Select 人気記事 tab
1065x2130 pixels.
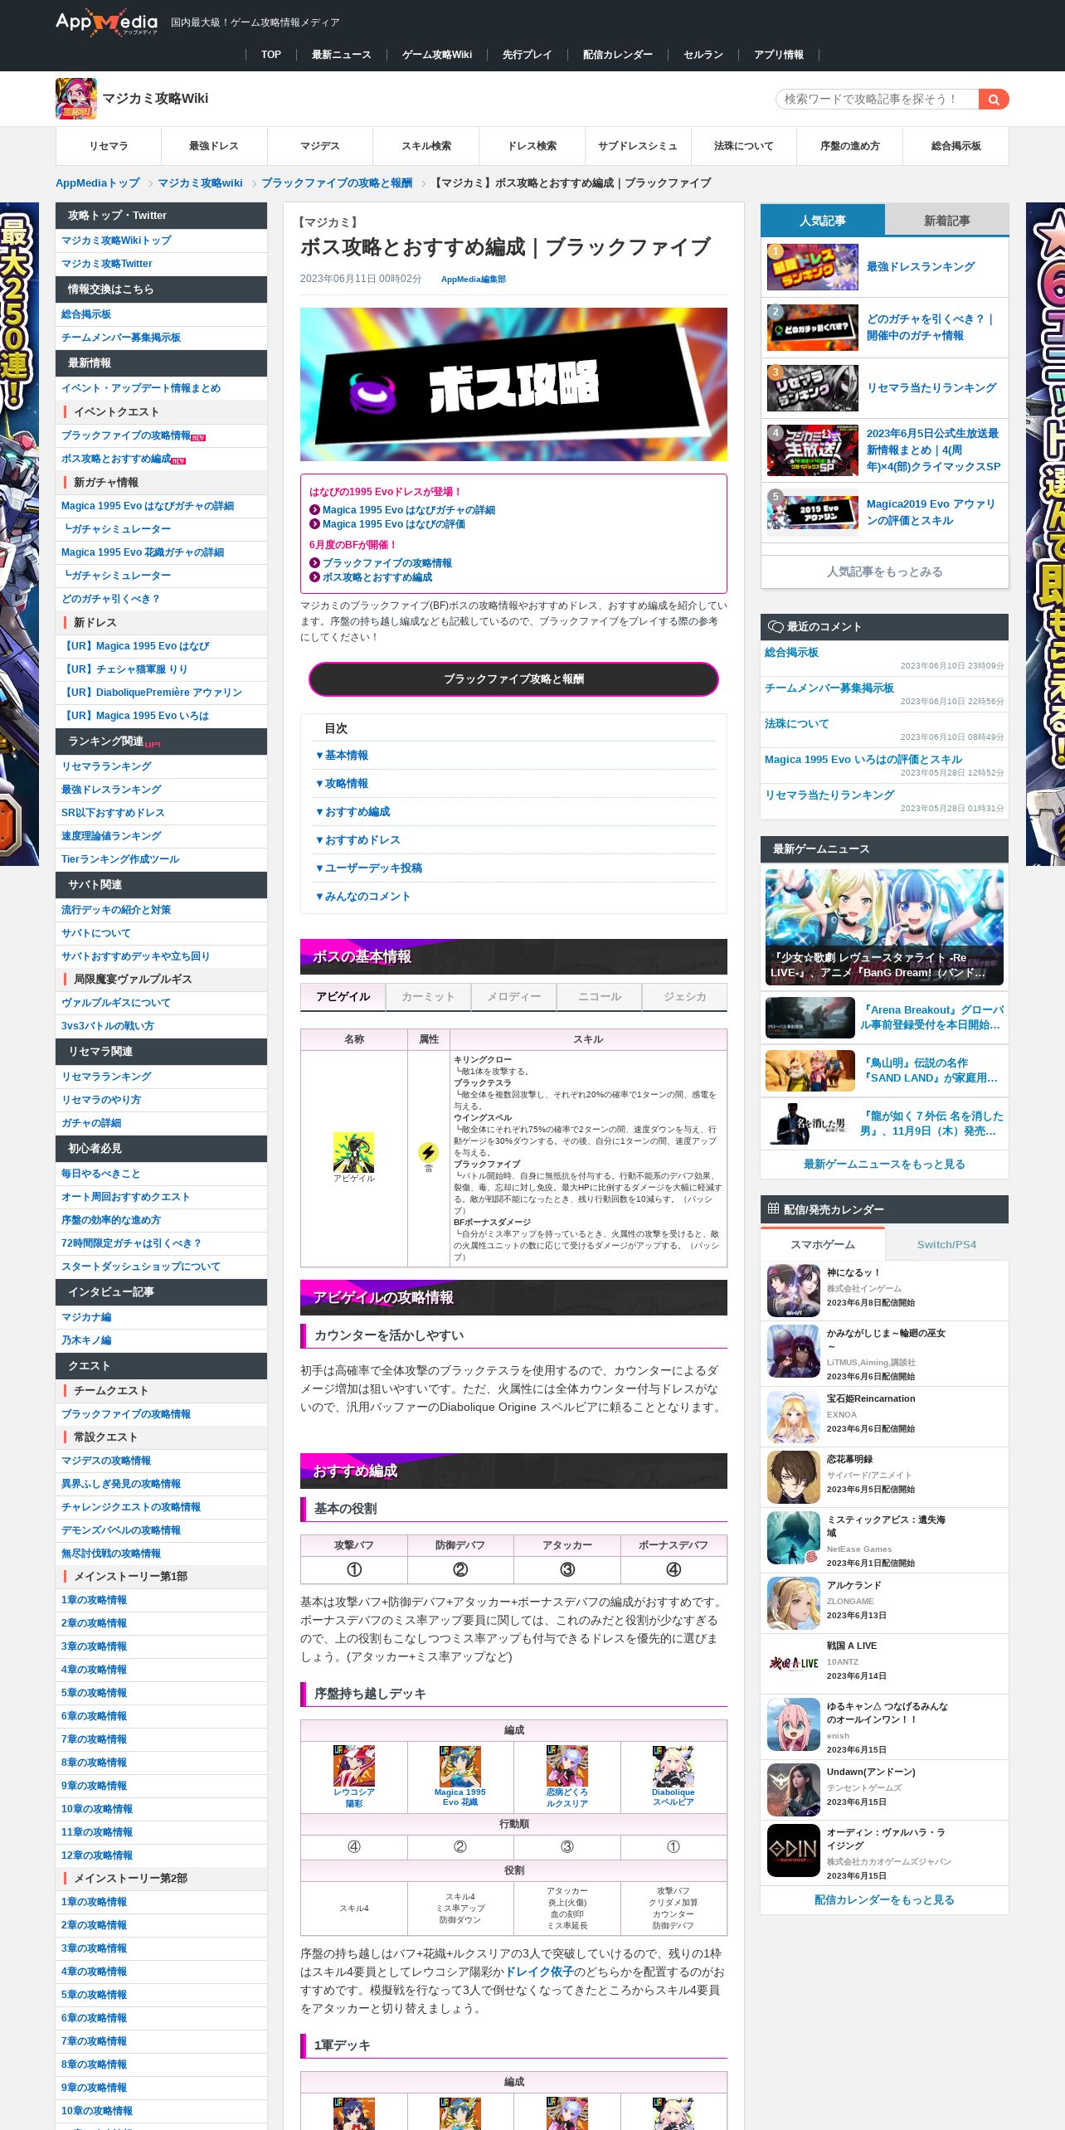(x=823, y=221)
